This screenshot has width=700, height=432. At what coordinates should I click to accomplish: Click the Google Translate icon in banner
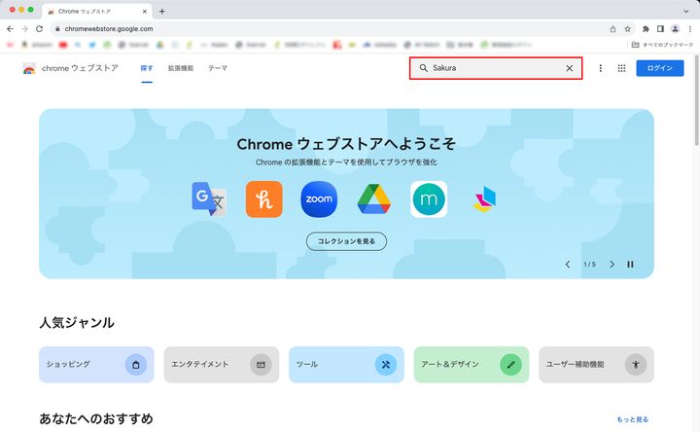point(209,198)
